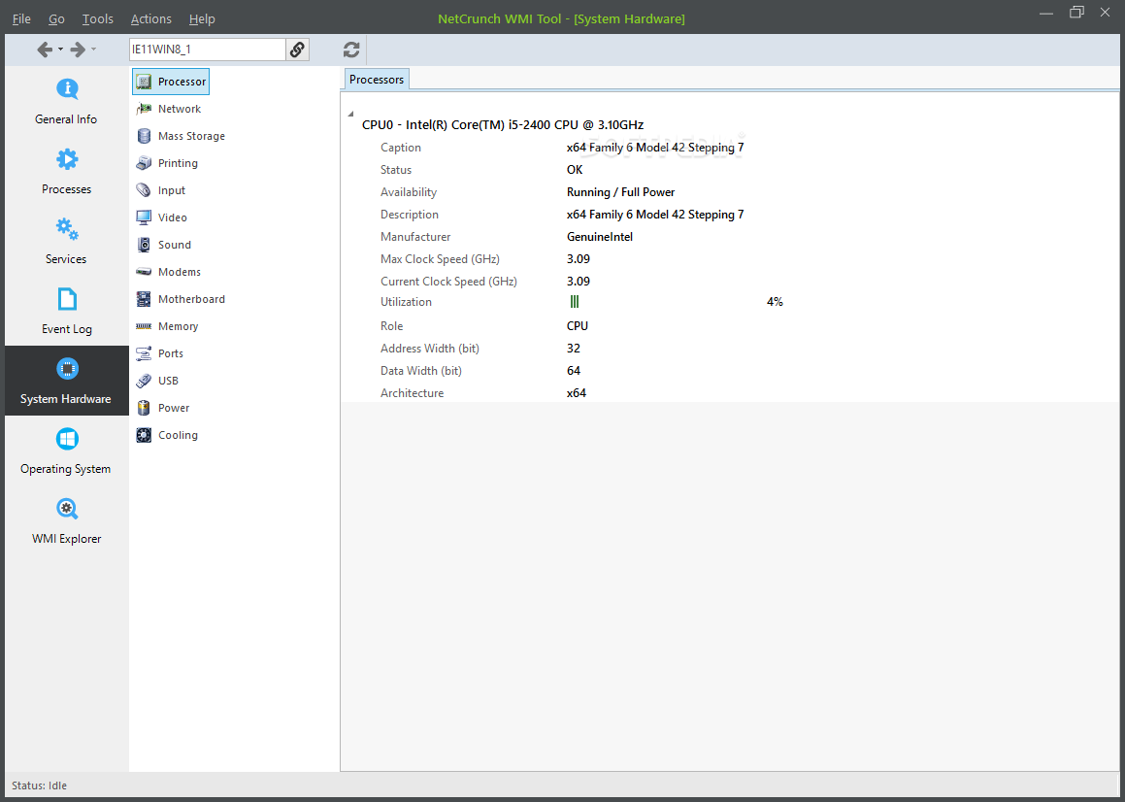Open the Go menu
This screenshot has height=802, width=1125.
click(x=56, y=19)
